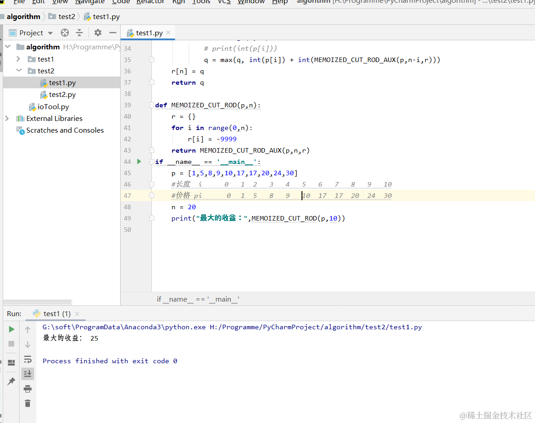Fold the MEMOIZED_CUT_ROD function at line 39
The image size is (535, 423).
pyautogui.click(x=151, y=105)
